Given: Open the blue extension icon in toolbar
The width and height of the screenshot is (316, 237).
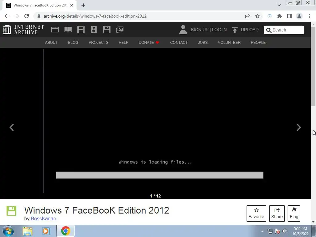Looking at the screenshot, I should click(270, 16).
